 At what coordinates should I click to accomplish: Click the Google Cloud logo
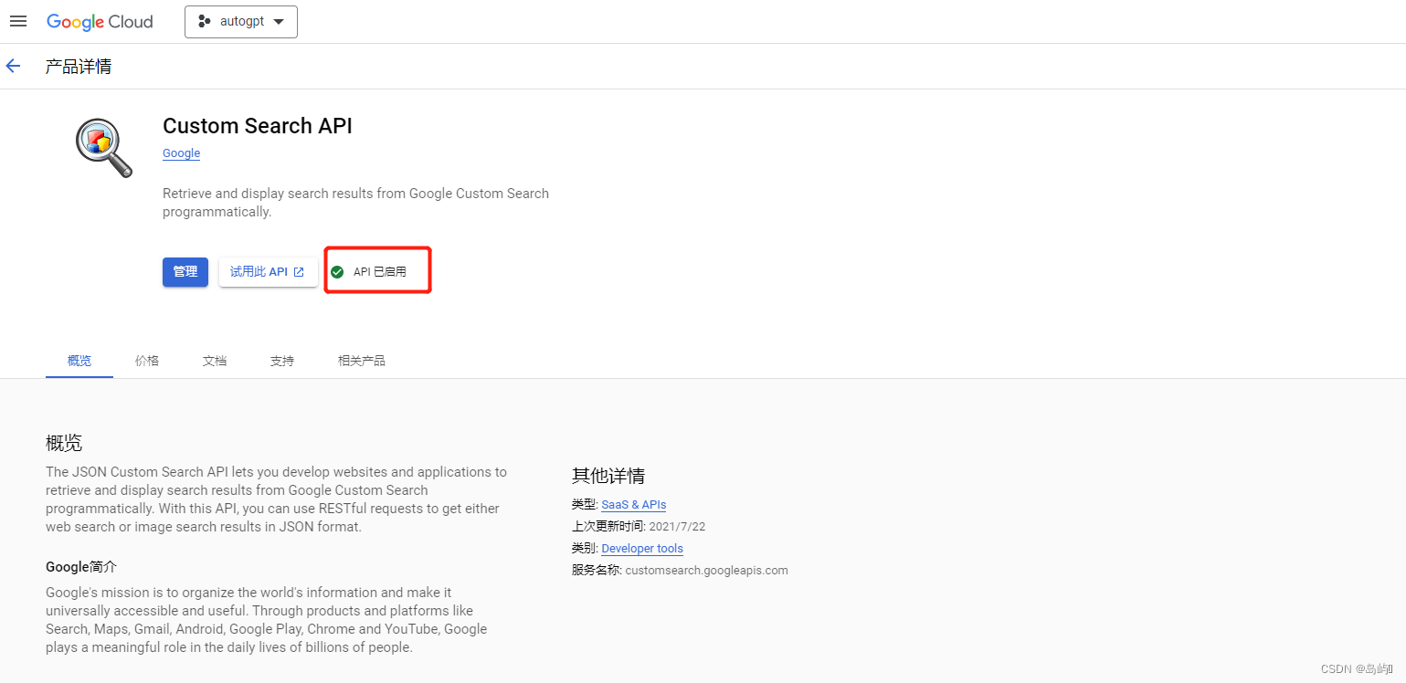100,22
